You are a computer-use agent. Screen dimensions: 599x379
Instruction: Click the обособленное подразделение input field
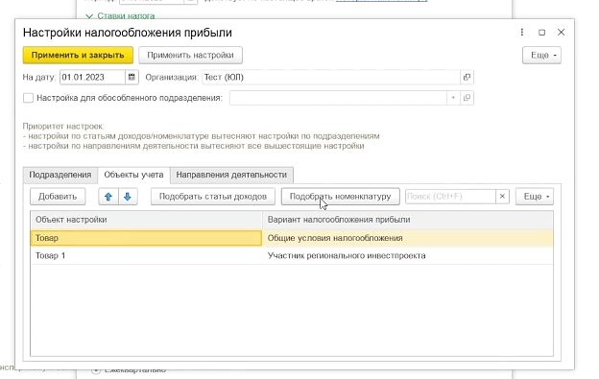338,98
